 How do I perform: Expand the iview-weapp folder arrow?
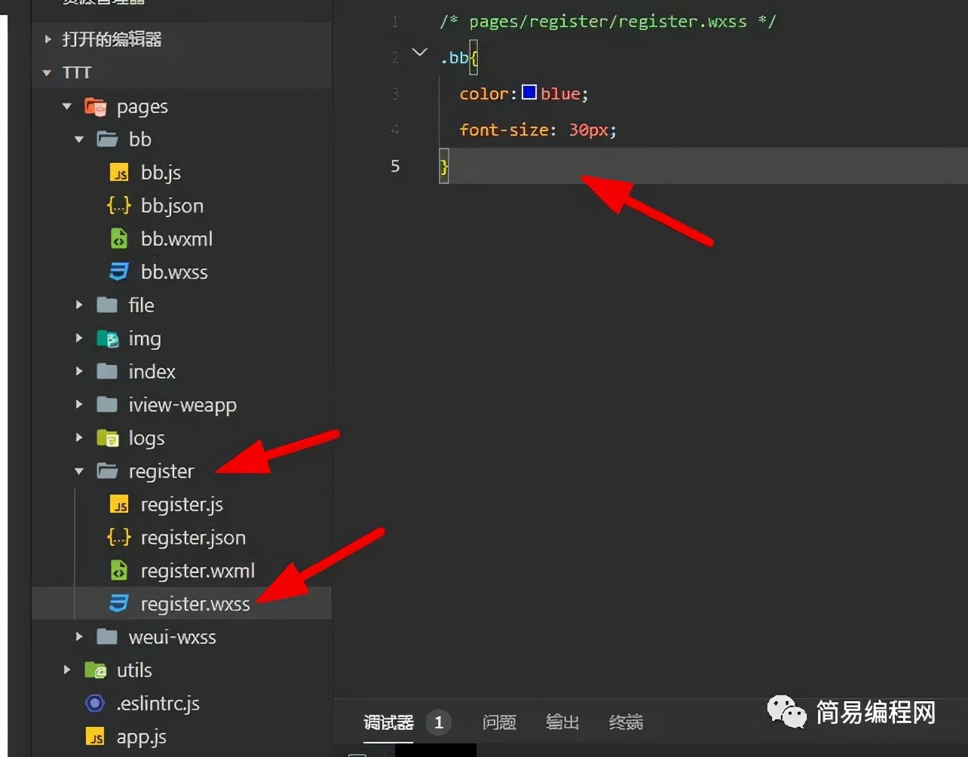pos(79,405)
